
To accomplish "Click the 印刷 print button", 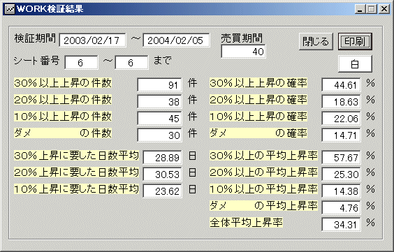I will (355, 41).
